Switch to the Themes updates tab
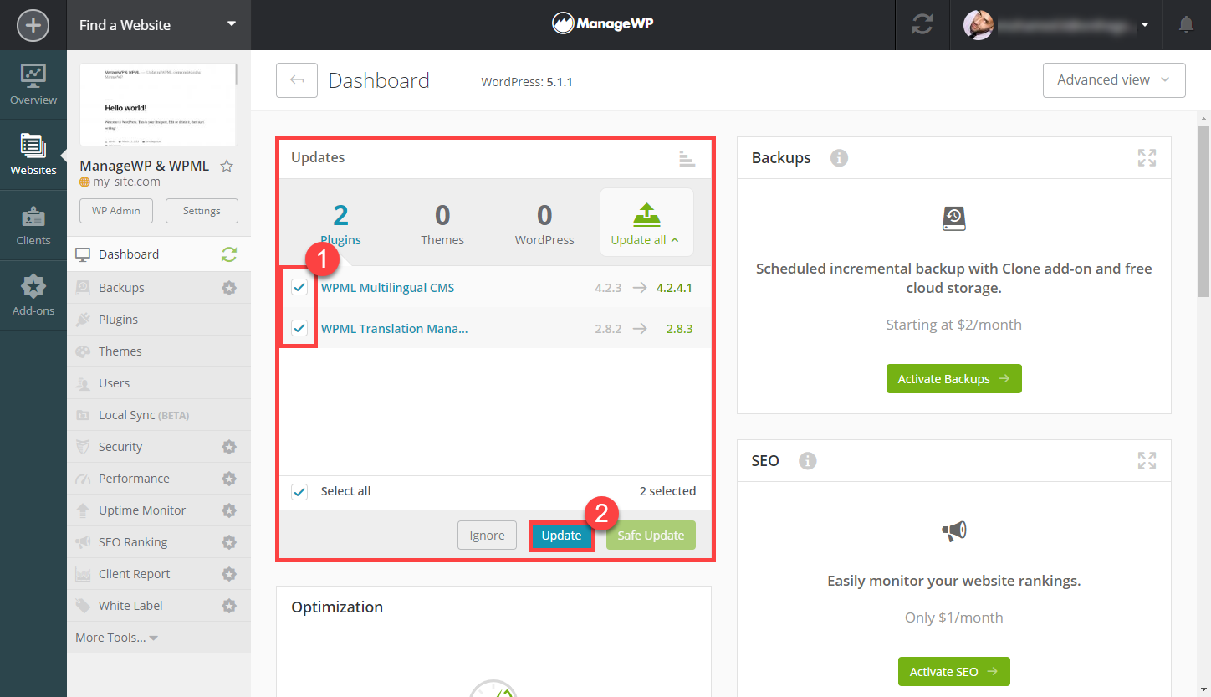Screen dimensions: 1211x697 [442, 223]
